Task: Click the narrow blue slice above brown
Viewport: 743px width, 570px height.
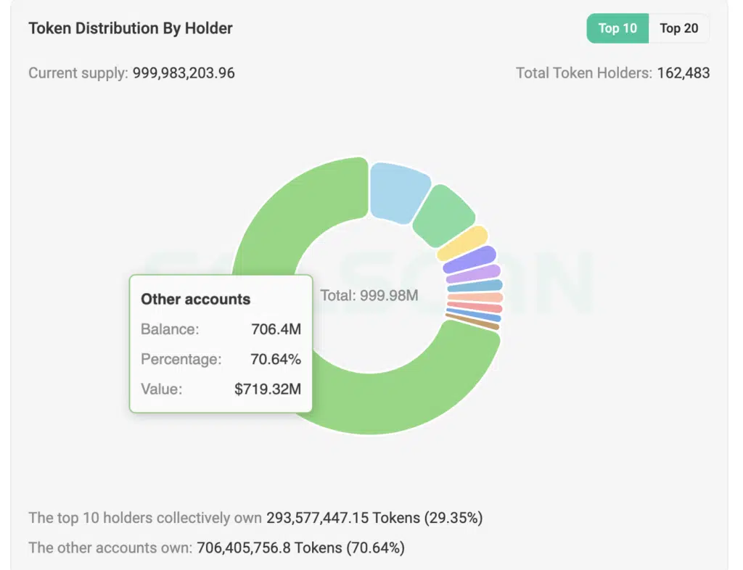Action: [475, 315]
